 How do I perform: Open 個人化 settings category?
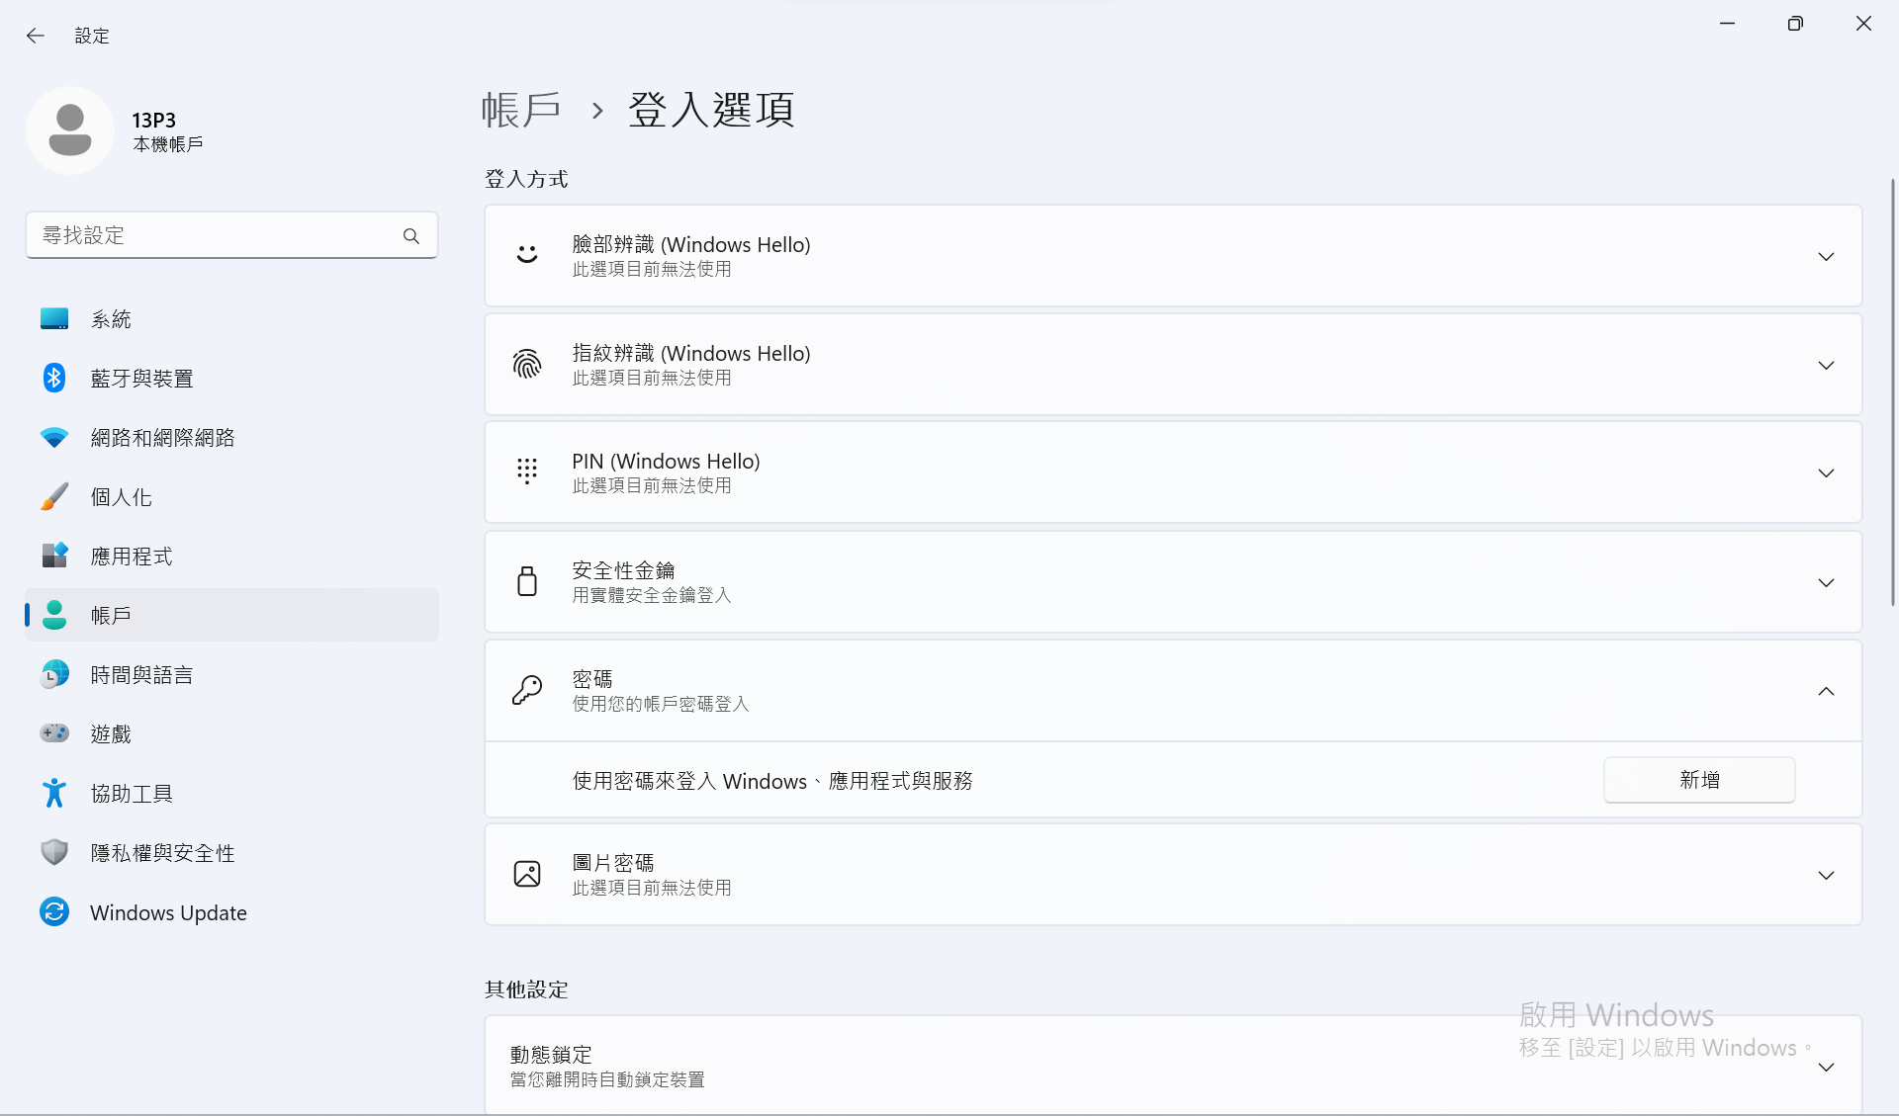coord(122,497)
